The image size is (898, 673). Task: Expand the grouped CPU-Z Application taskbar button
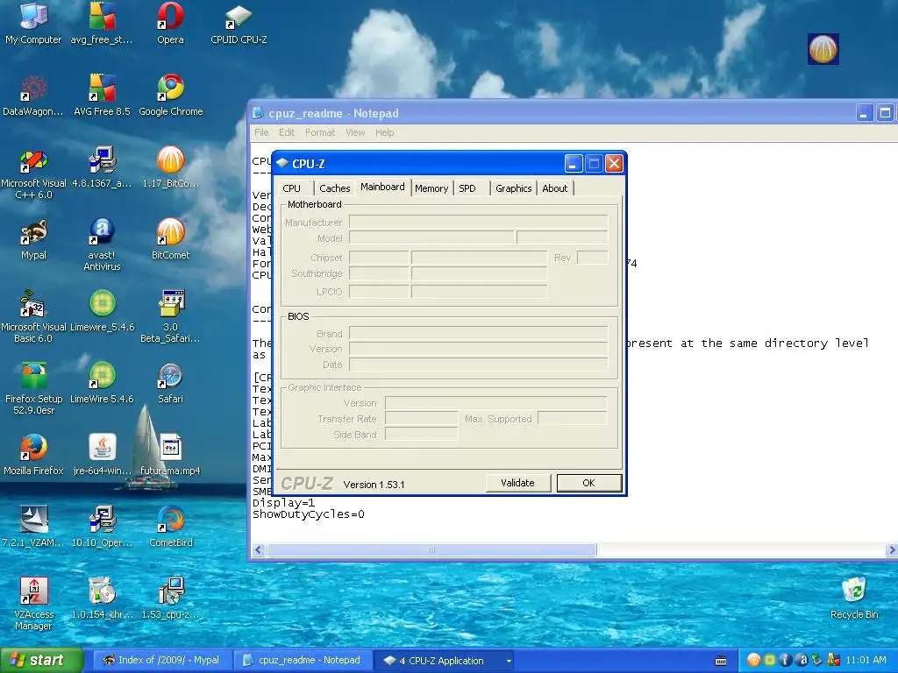444,661
